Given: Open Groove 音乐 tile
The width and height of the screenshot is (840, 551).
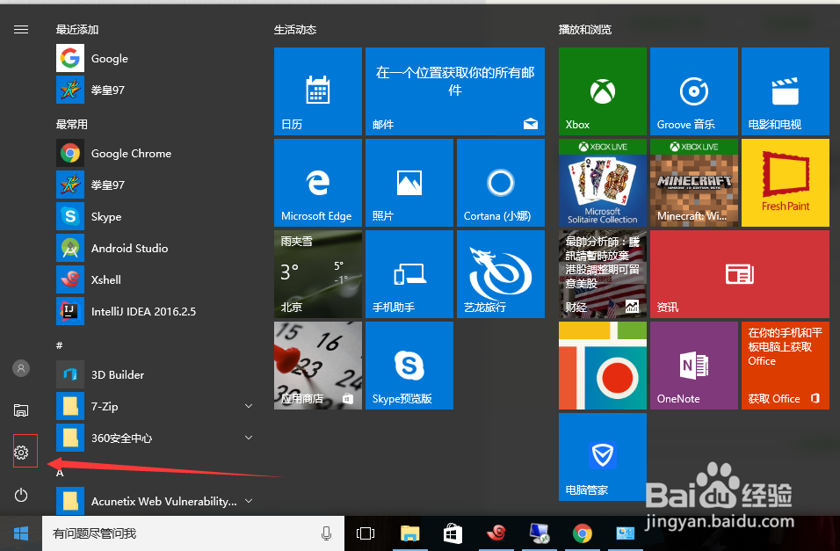Looking at the screenshot, I should pyautogui.click(x=694, y=91).
